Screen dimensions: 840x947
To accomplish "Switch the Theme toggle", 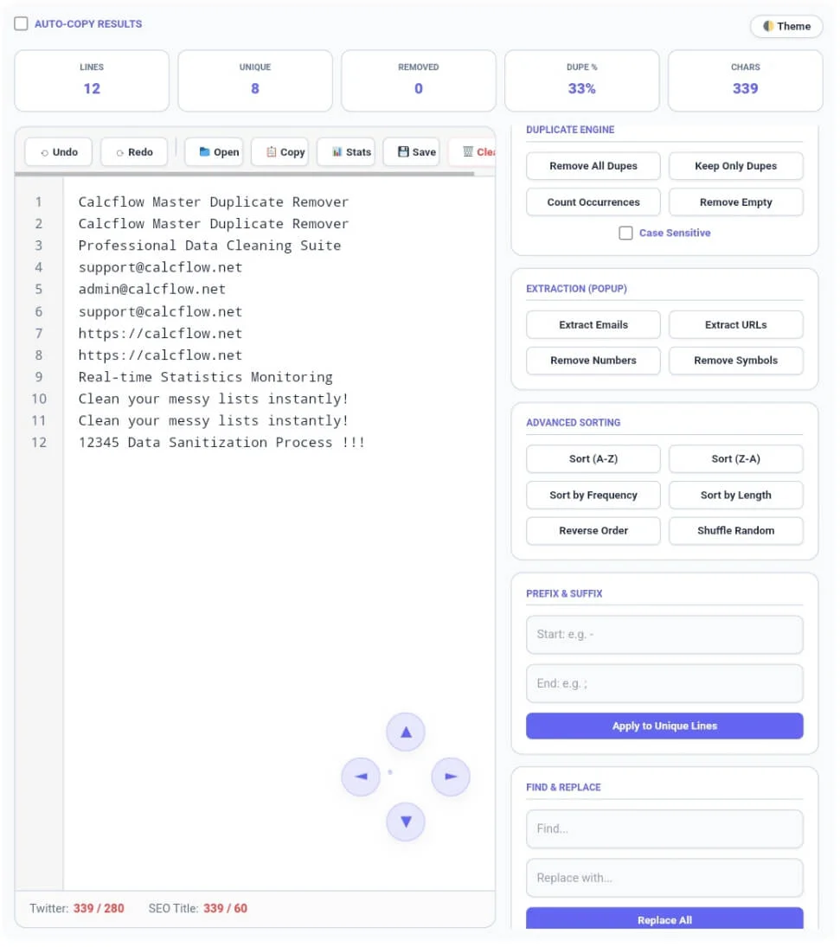I will (x=785, y=26).
